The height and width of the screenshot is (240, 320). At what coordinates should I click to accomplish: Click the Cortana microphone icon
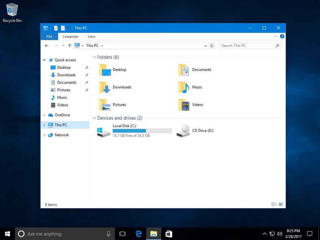108,234
